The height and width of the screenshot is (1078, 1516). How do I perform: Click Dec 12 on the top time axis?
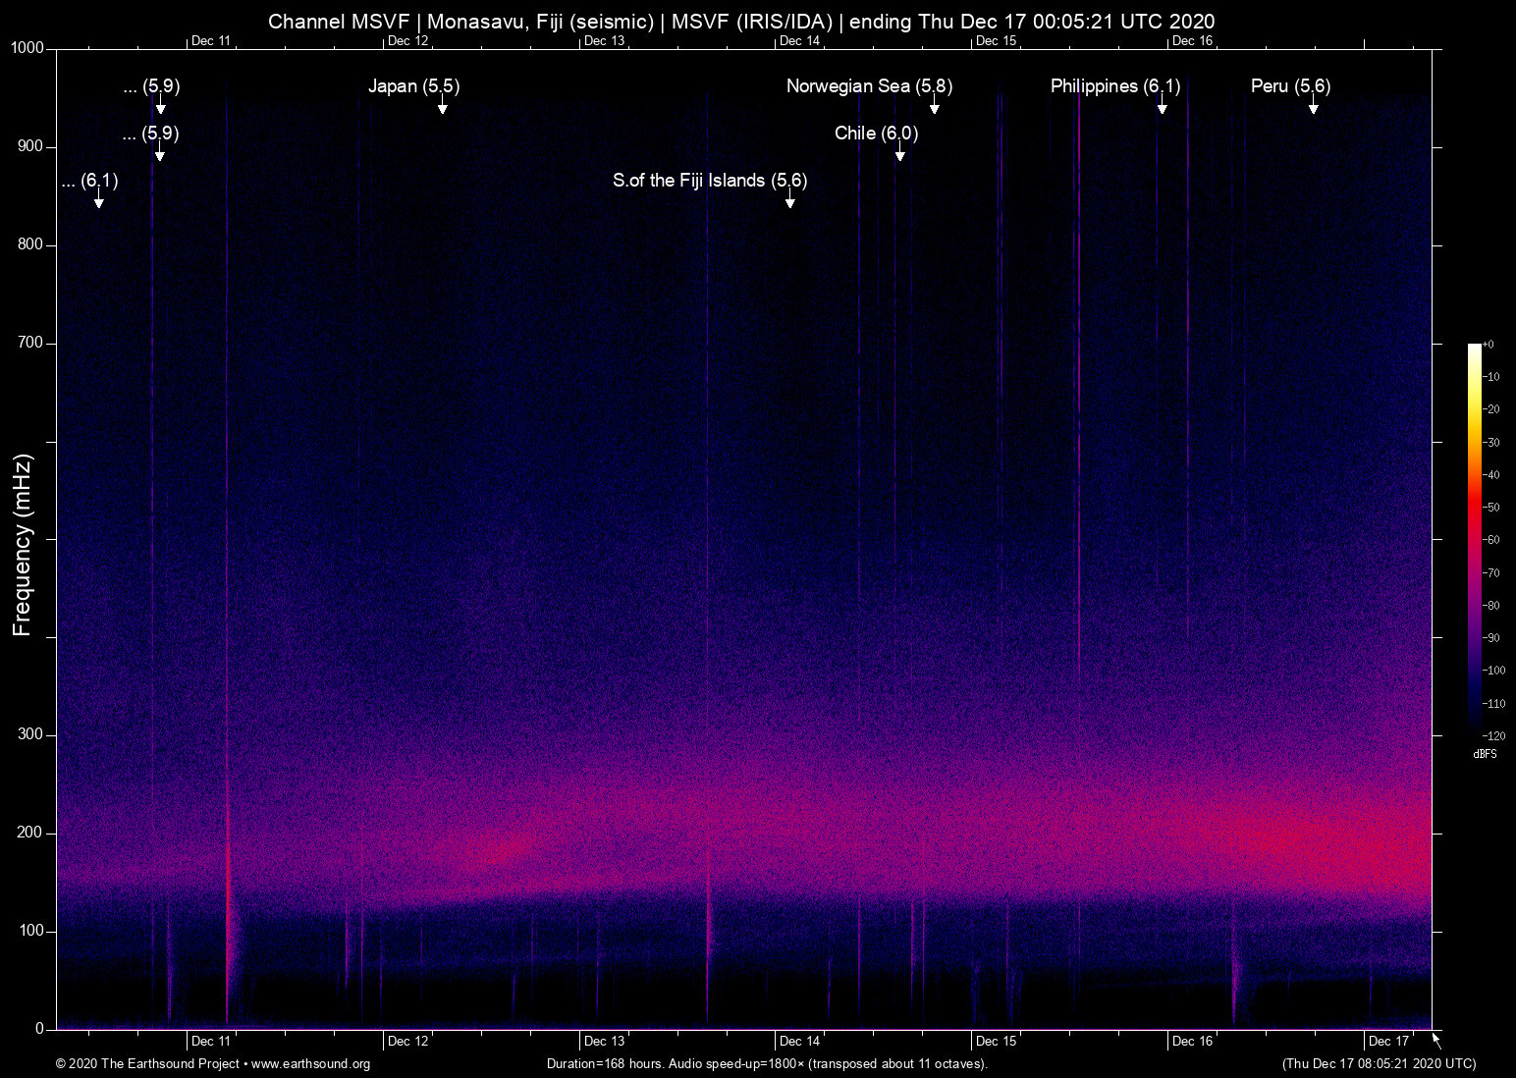point(407,40)
